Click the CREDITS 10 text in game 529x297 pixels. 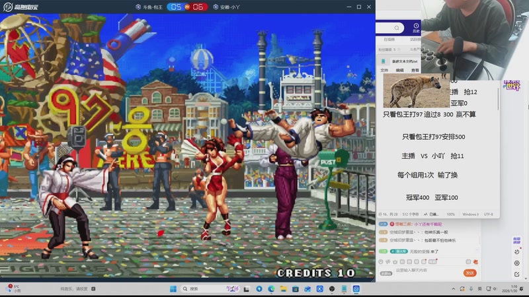[315, 273]
